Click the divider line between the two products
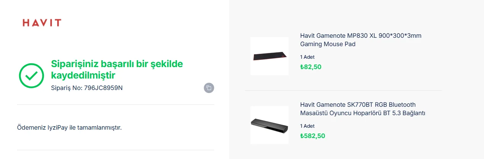This screenshot has height=159, width=484. 343,90
